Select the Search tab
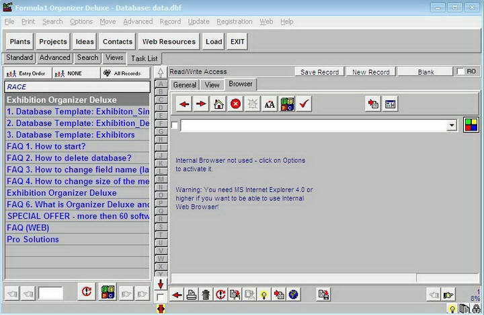 click(x=87, y=57)
